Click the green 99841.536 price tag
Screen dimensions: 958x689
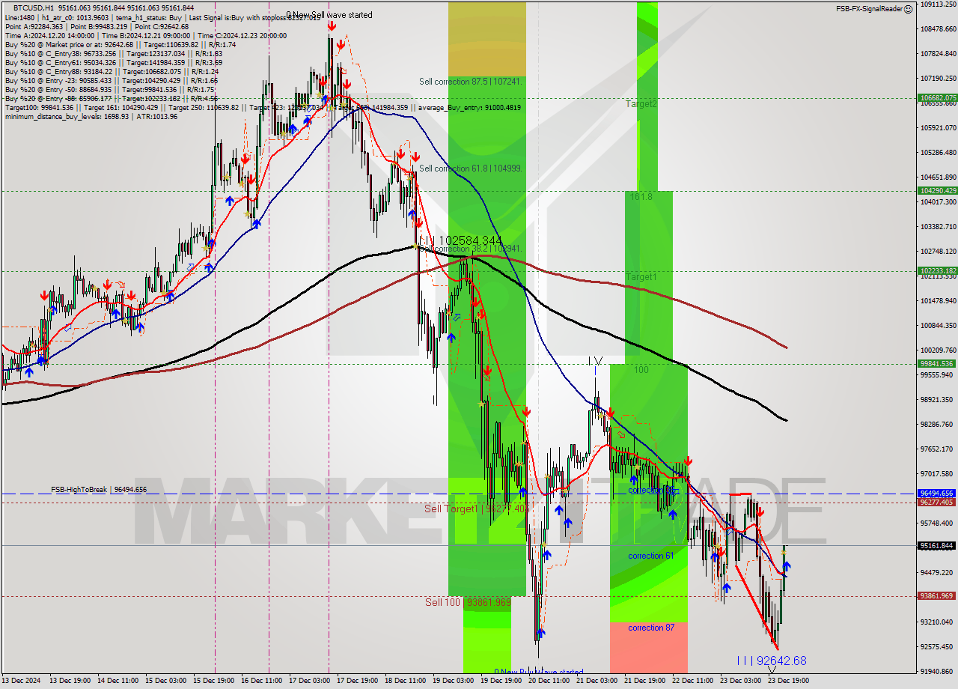(936, 364)
